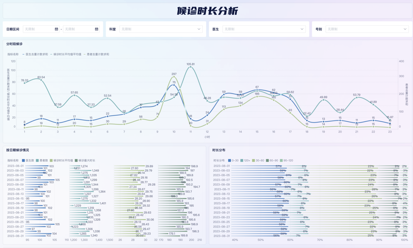This screenshot has height=248, width=413.
Task: Click the 分时段候诊 panel title
Action: tap(14, 44)
